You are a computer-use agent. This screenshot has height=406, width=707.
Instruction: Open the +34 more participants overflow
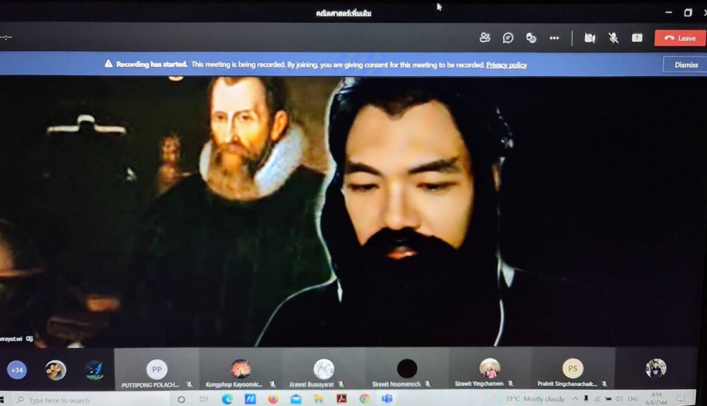click(17, 370)
